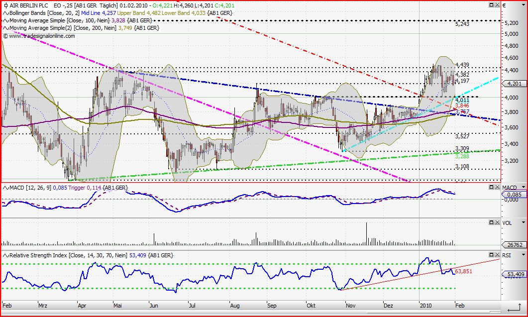The image size is (528, 317).
Task: Open the € price scale dropdown arrow
Action: click(x=524, y=5)
